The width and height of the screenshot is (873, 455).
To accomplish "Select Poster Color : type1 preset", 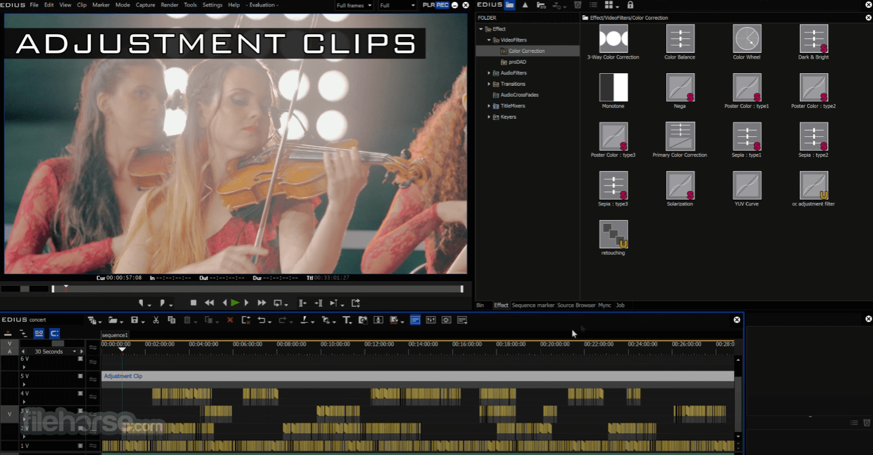I will pos(747,88).
